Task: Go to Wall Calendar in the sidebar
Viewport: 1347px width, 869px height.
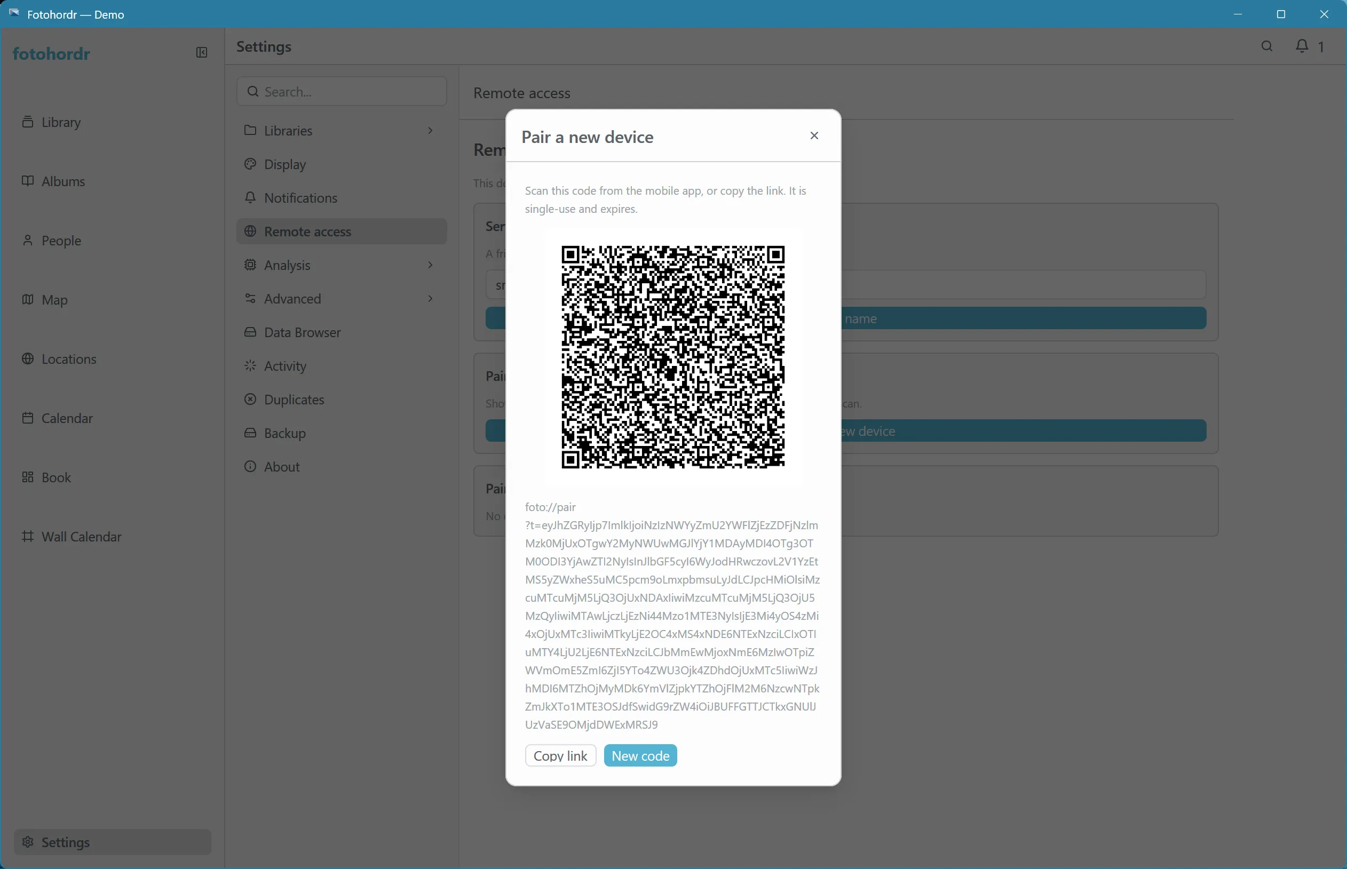Action: (x=113, y=537)
